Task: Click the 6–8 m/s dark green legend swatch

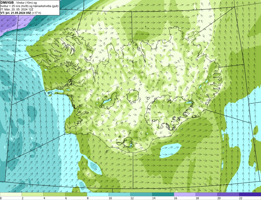Action: click(76, 194)
